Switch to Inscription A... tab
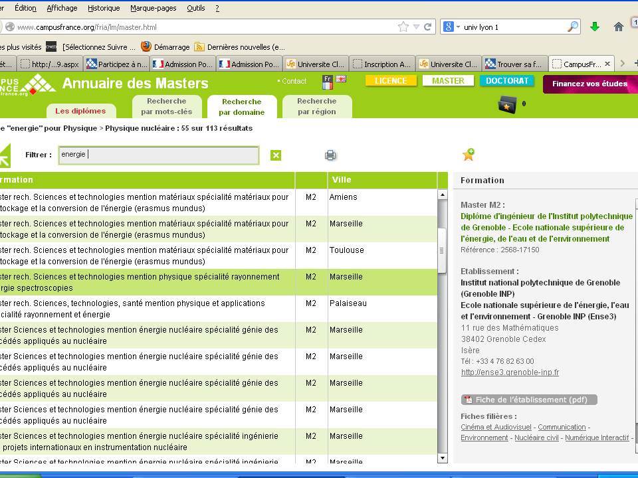The height and width of the screenshot is (478, 638). click(x=381, y=64)
